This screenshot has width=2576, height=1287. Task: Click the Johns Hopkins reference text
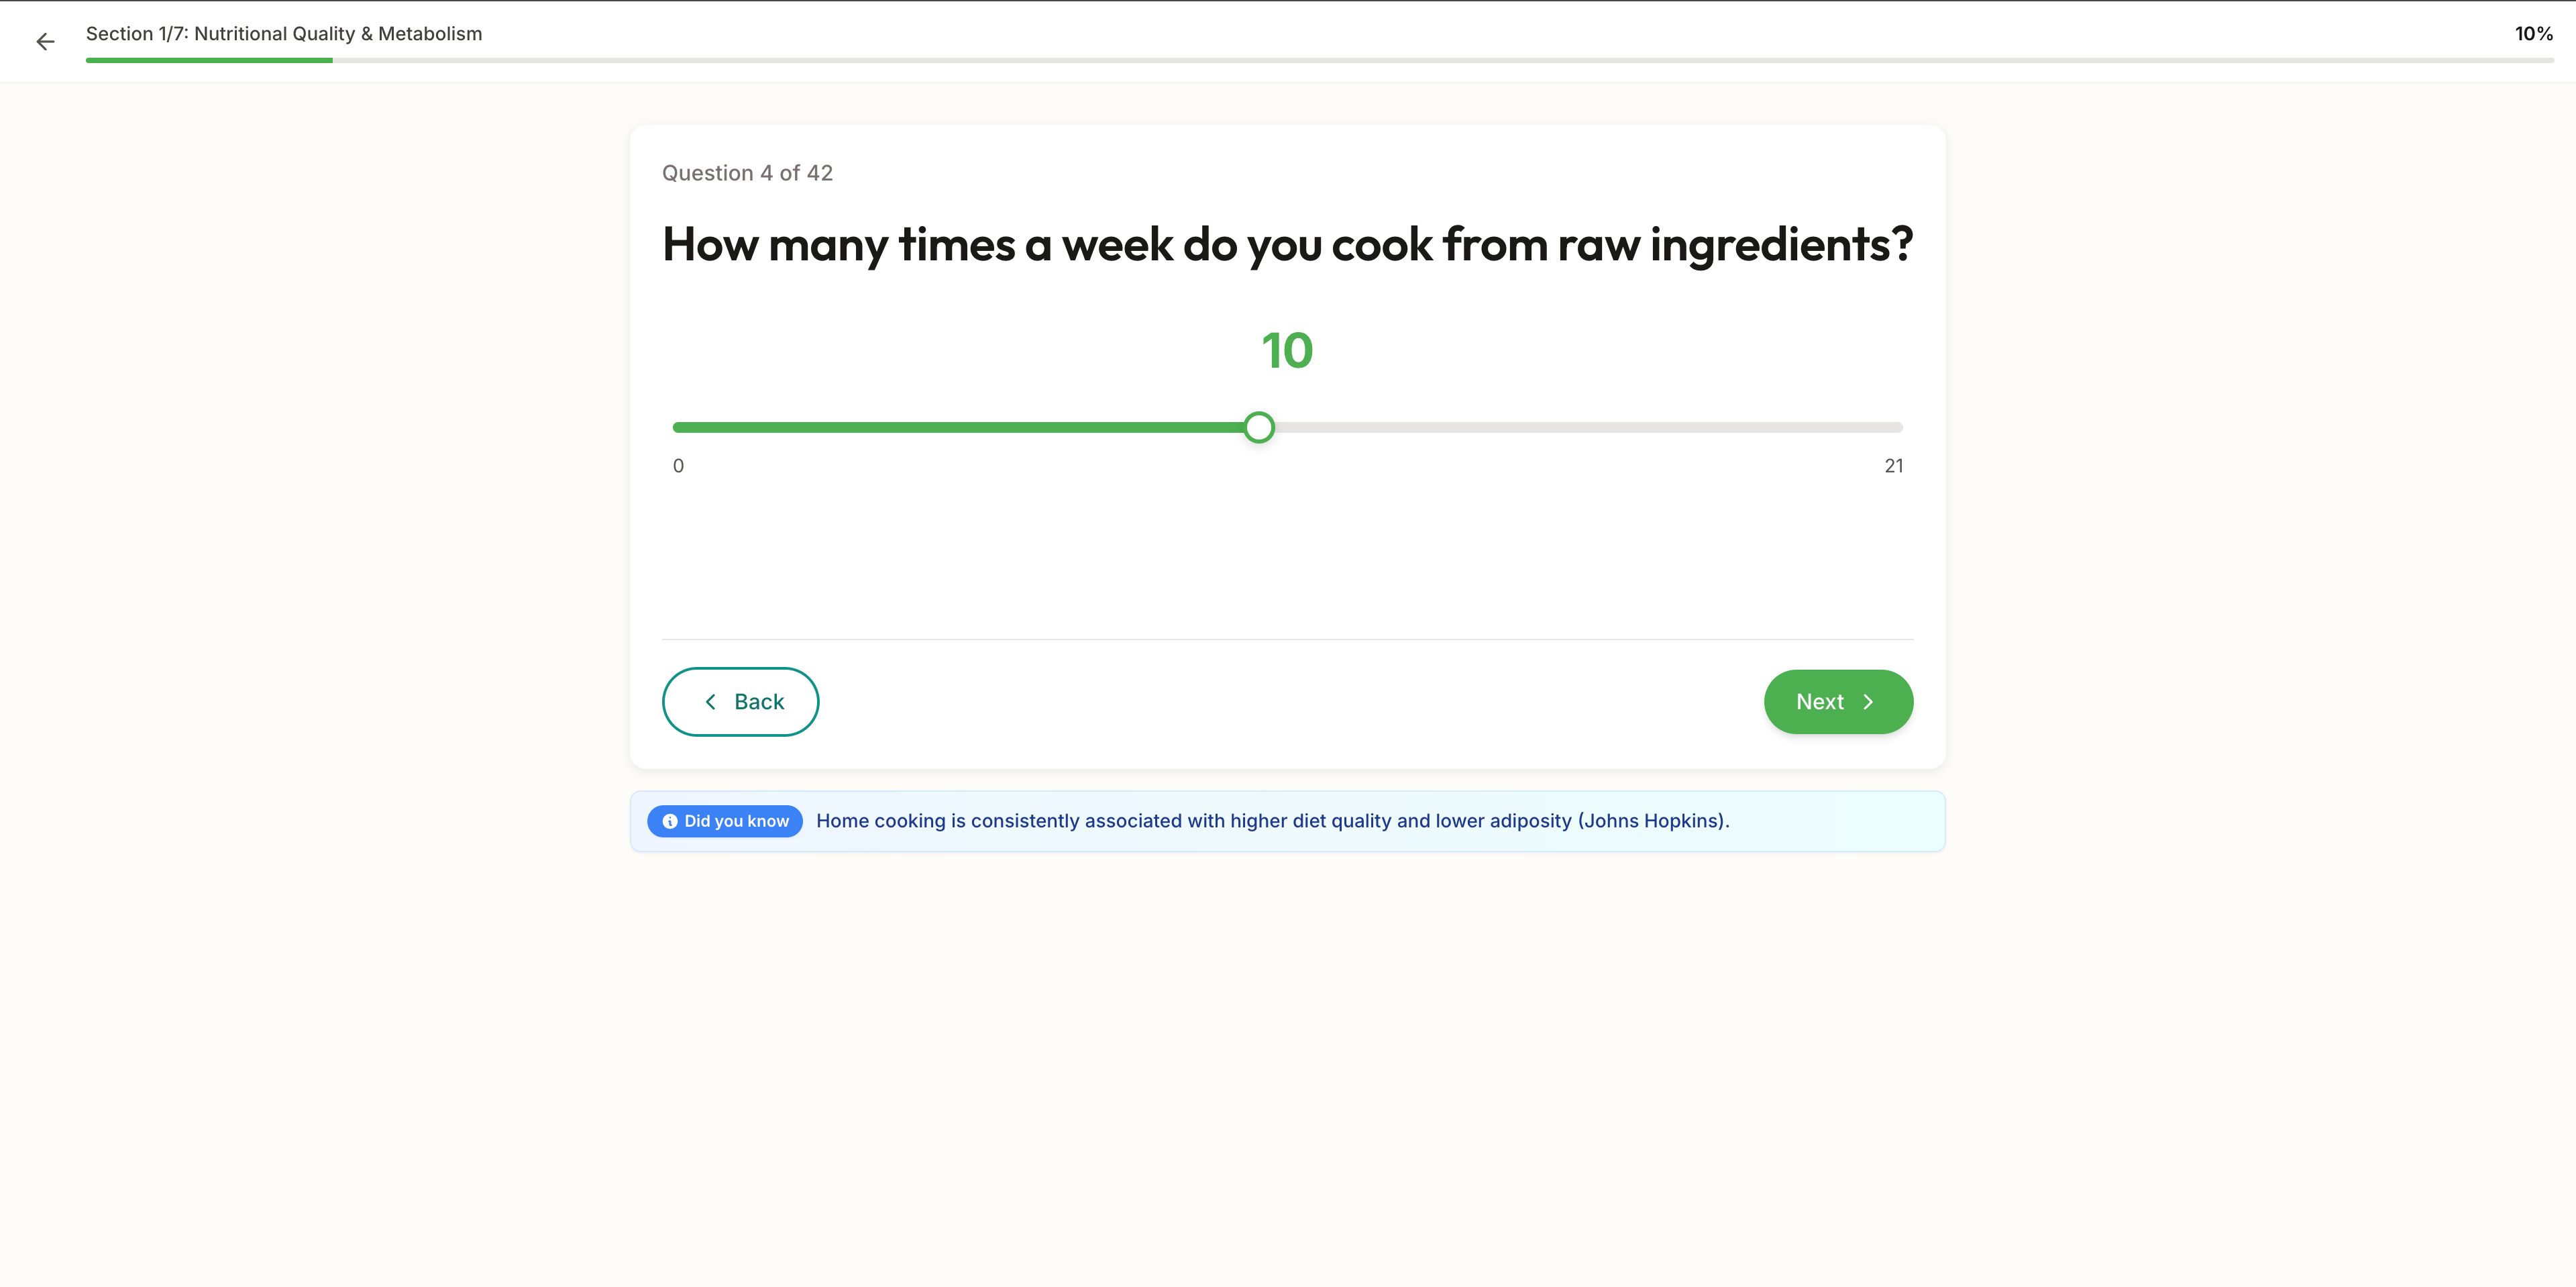tap(1652, 820)
